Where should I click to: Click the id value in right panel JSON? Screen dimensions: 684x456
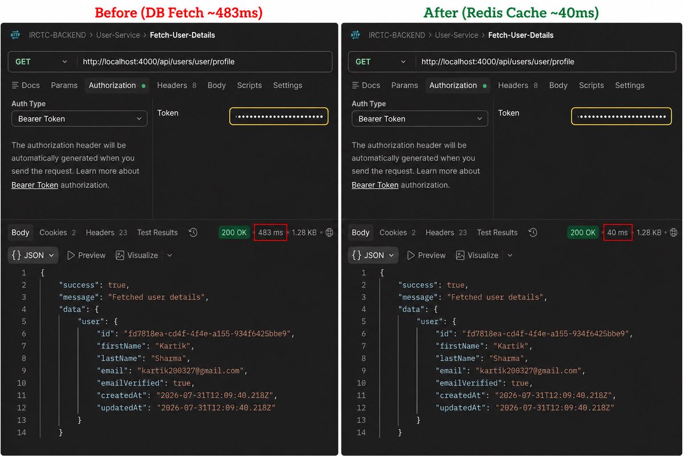click(546, 334)
